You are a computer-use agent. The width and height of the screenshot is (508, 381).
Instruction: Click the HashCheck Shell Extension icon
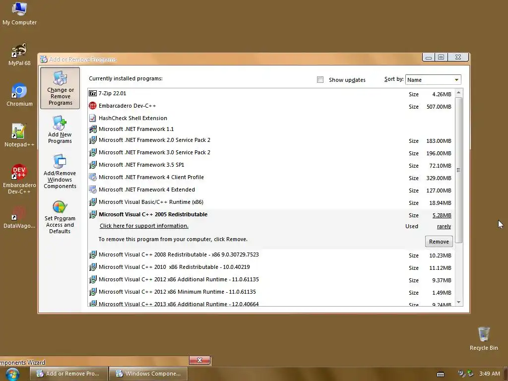pos(93,118)
